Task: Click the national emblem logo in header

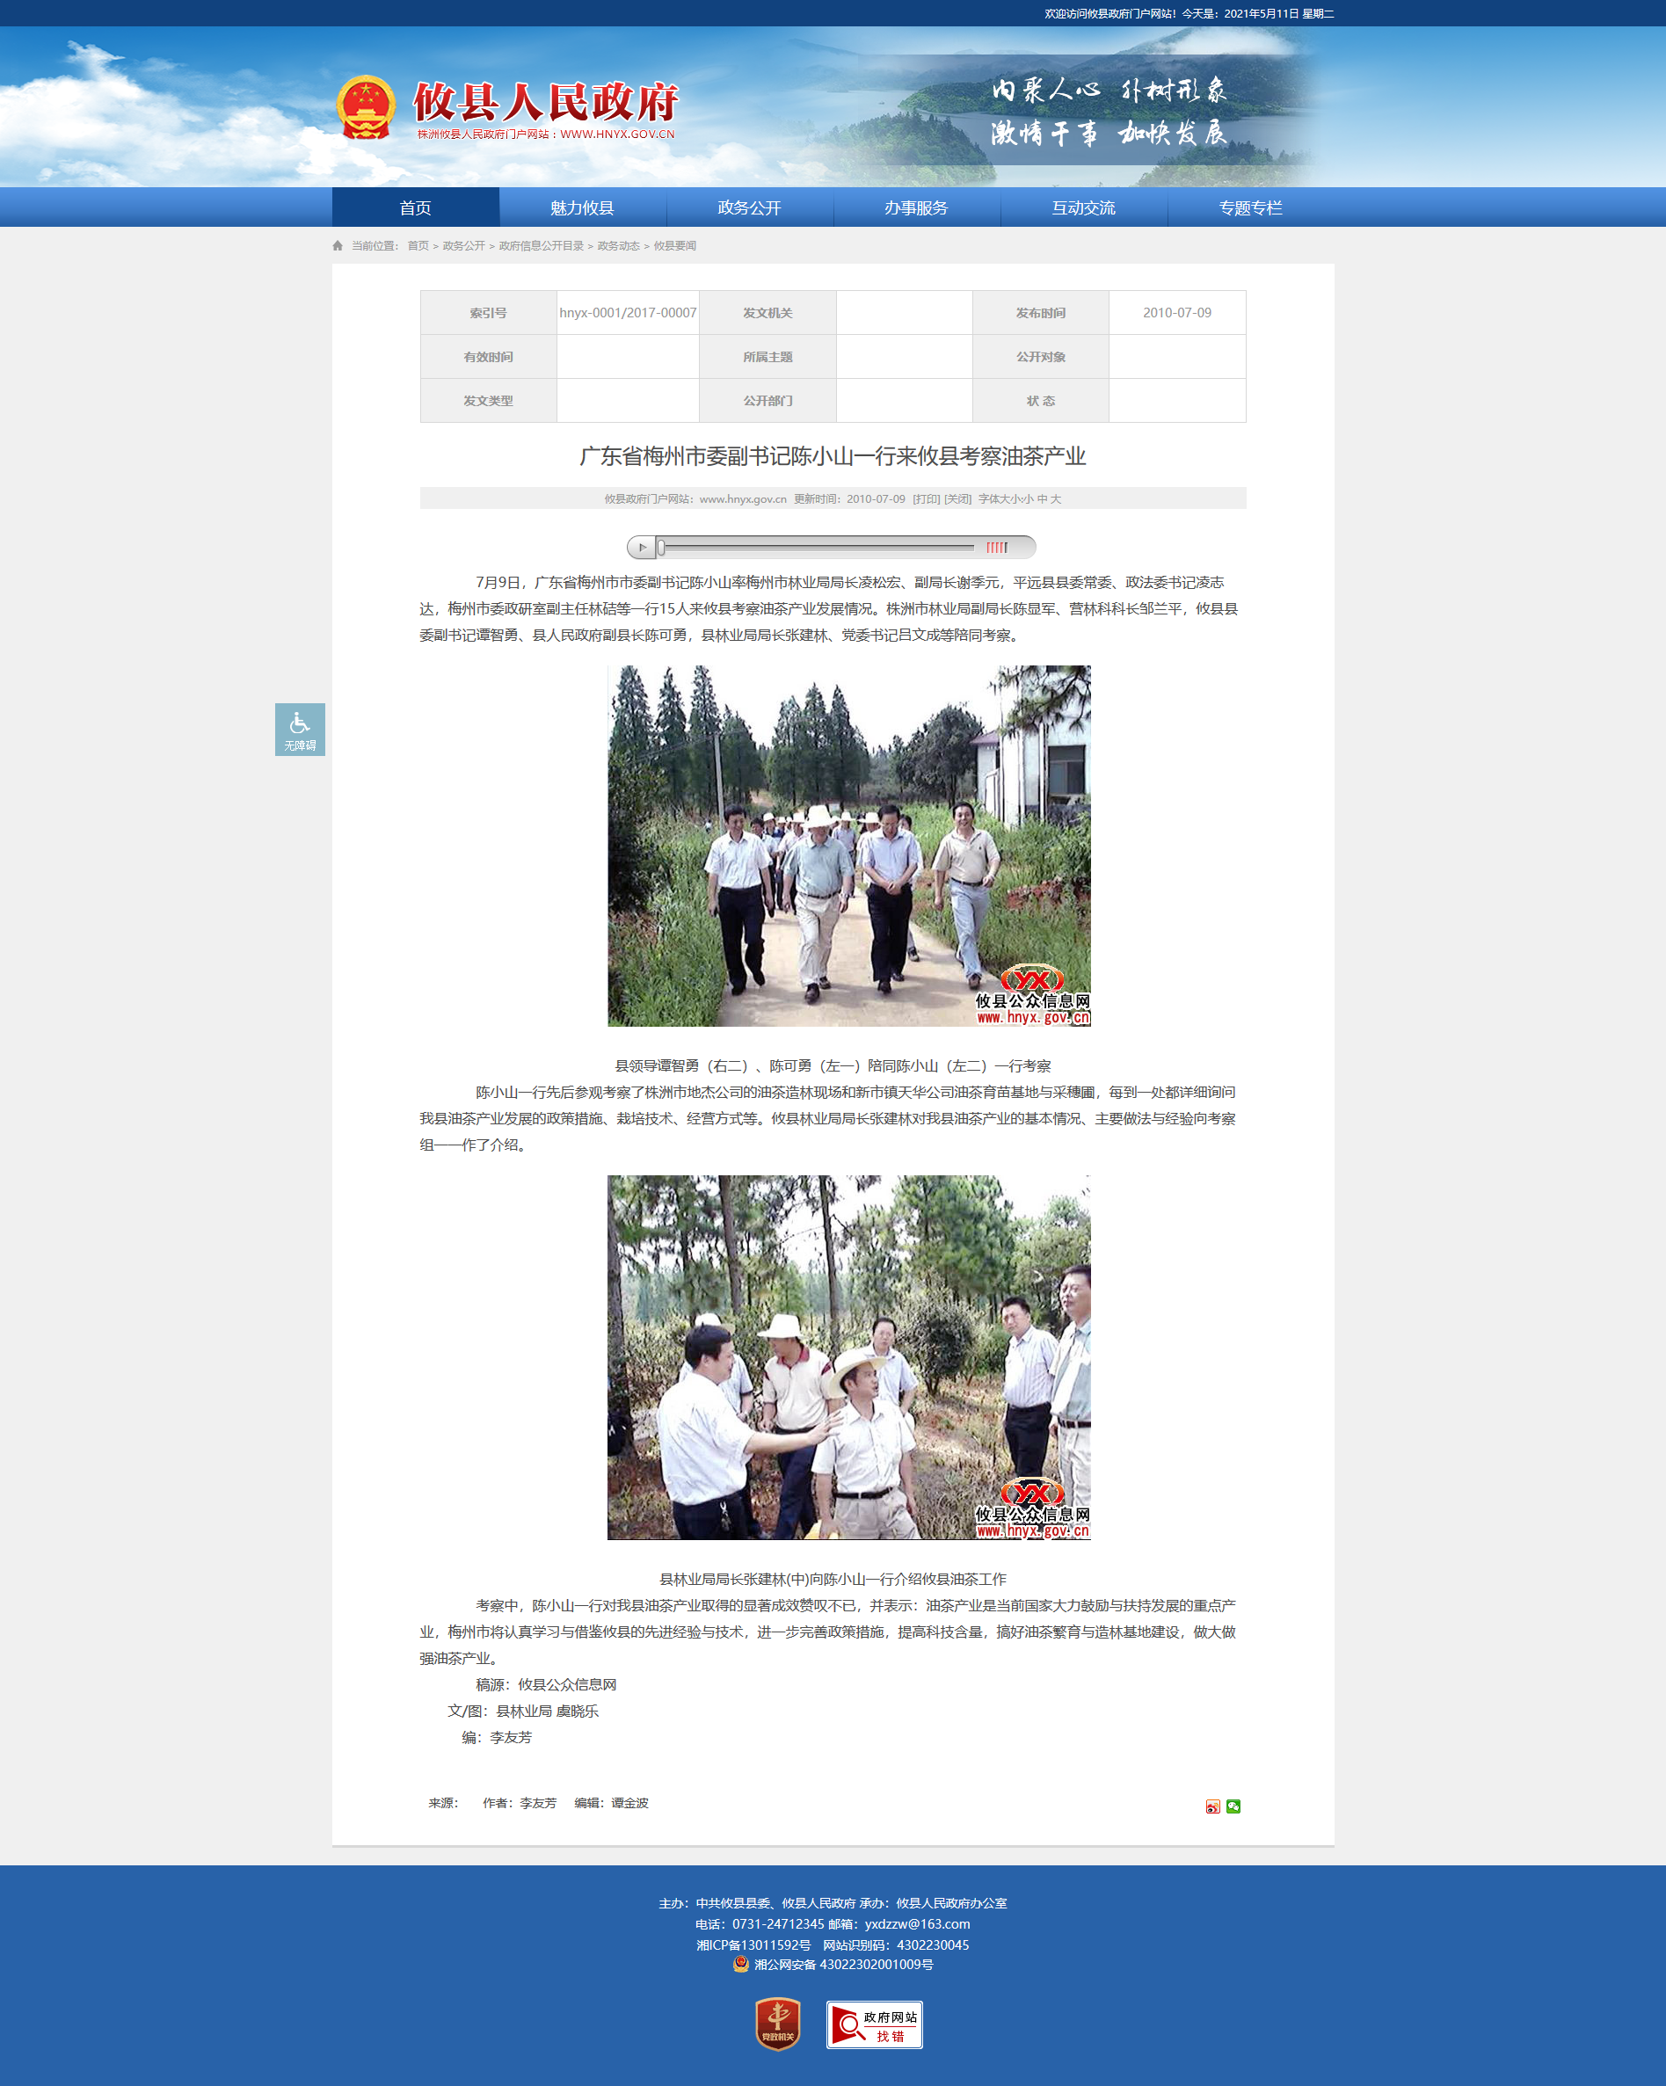Action: (x=366, y=107)
